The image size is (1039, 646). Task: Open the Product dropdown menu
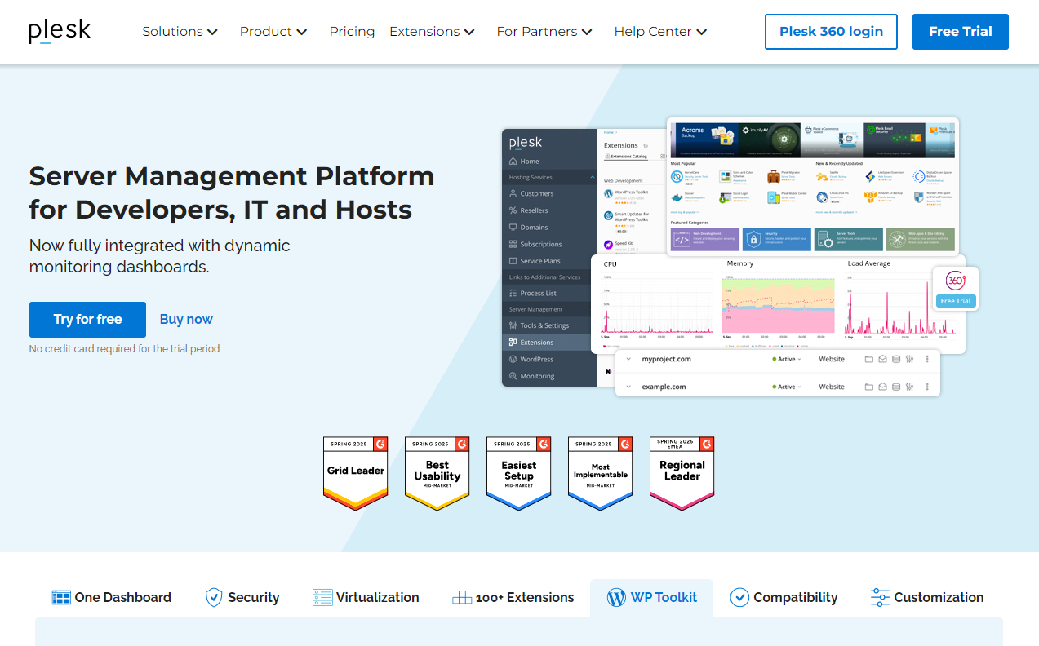[x=273, y=32]
